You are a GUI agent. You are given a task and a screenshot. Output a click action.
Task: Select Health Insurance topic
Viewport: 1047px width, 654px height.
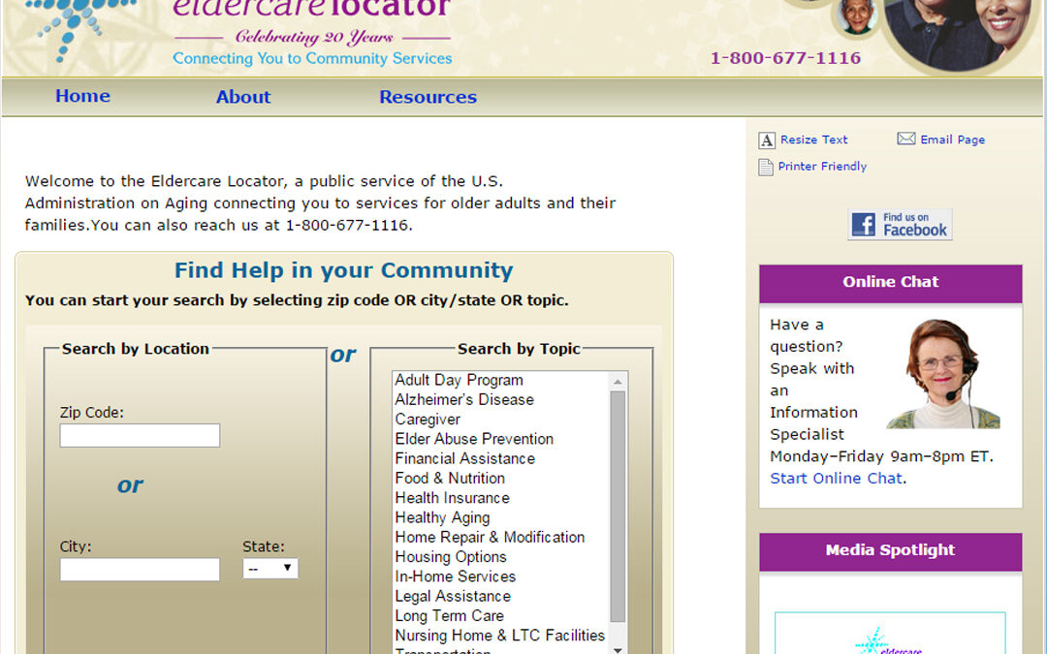[x=452, y=498]
